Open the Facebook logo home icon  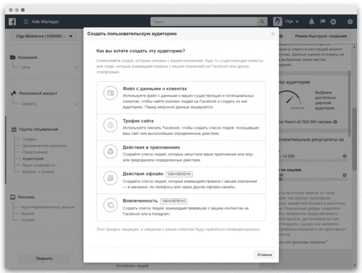(12, 22)
